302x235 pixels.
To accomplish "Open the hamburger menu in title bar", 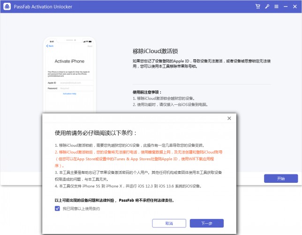I will coord(276,7).
